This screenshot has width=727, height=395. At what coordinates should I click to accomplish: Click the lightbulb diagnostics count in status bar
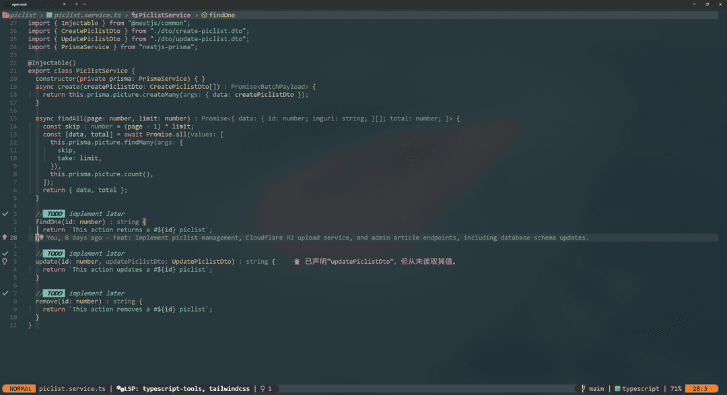[x=266, y=388]
